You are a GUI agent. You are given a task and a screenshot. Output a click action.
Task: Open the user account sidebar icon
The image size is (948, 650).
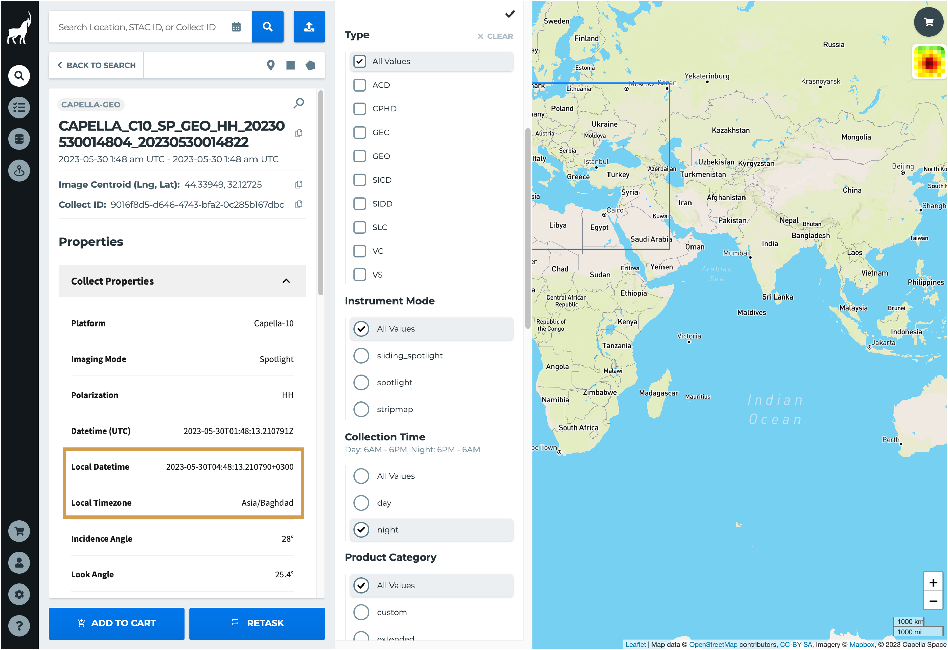pos(19,563)
